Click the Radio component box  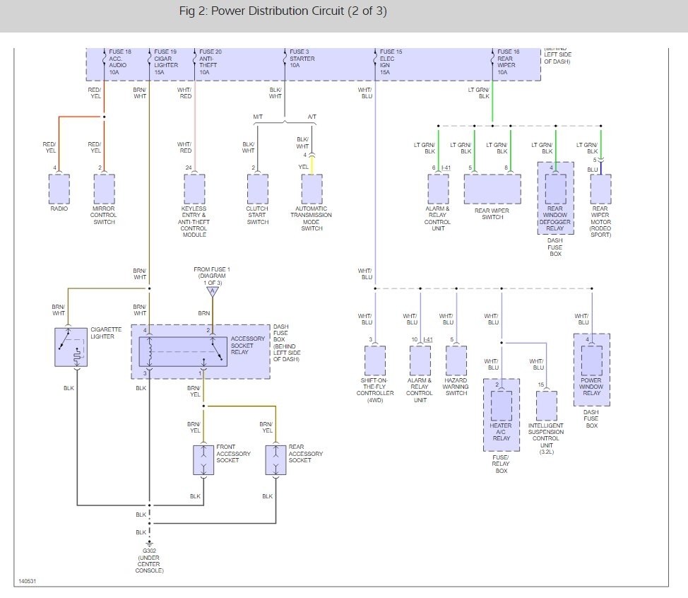coord(59,189)
